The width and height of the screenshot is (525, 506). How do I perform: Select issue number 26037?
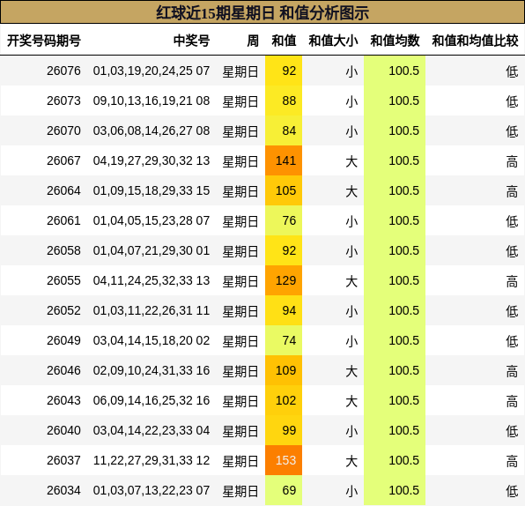point(63,460)
